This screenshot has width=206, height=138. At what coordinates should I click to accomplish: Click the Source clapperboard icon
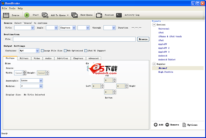(x=6, y=15)
